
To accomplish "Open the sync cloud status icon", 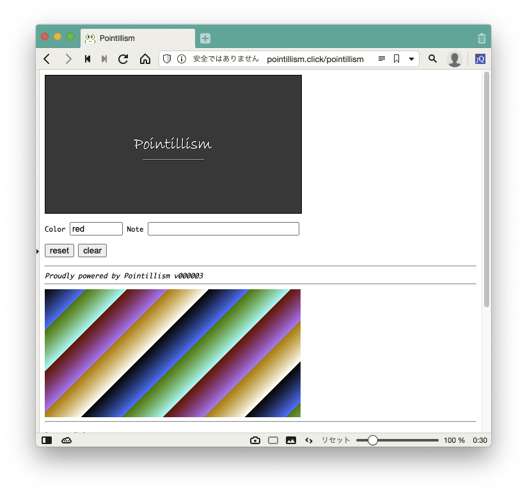I will pos(67,440).
